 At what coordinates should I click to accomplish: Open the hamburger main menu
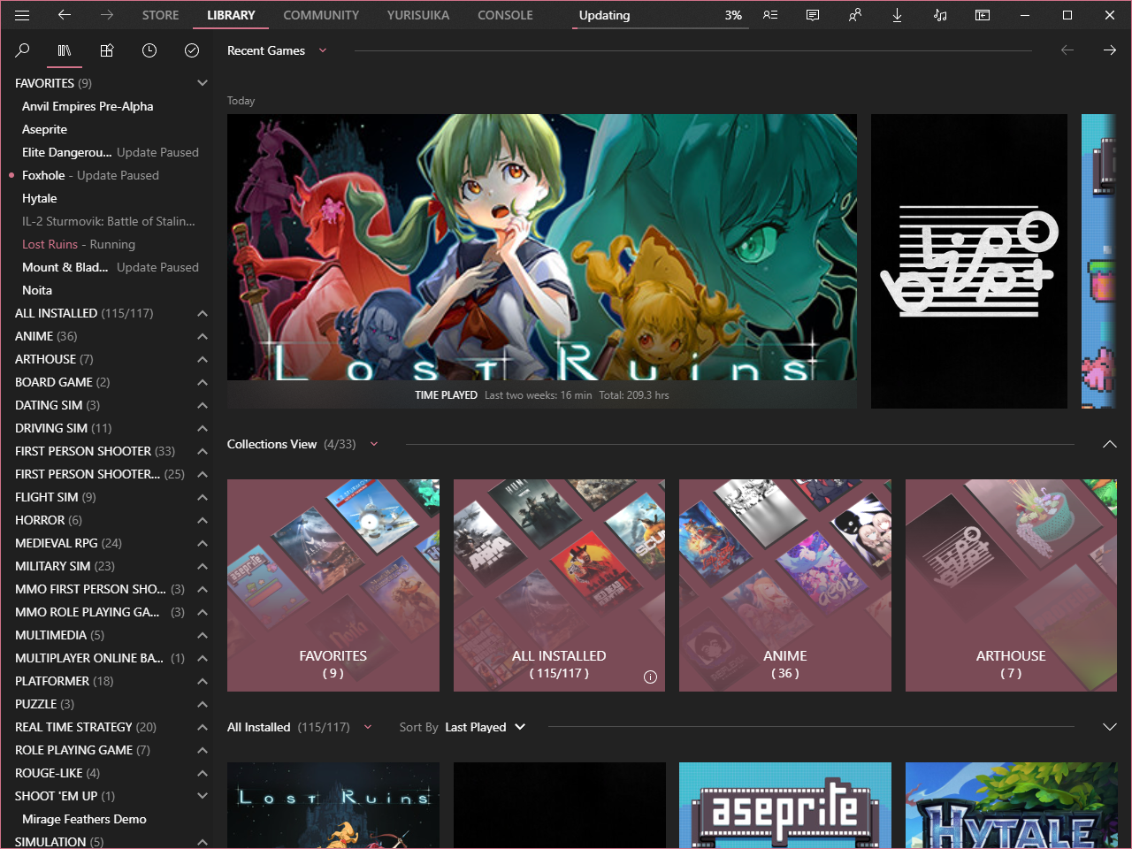tap(22, 15)
